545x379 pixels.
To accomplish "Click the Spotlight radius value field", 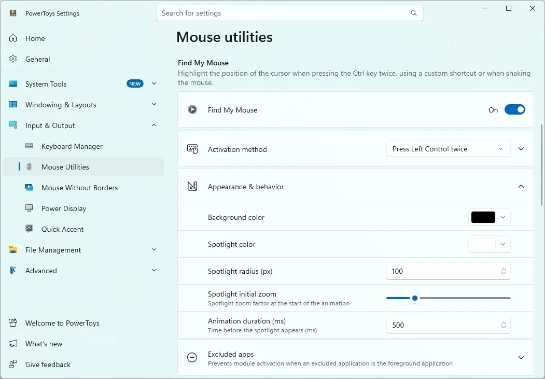I will pos(448,271).
